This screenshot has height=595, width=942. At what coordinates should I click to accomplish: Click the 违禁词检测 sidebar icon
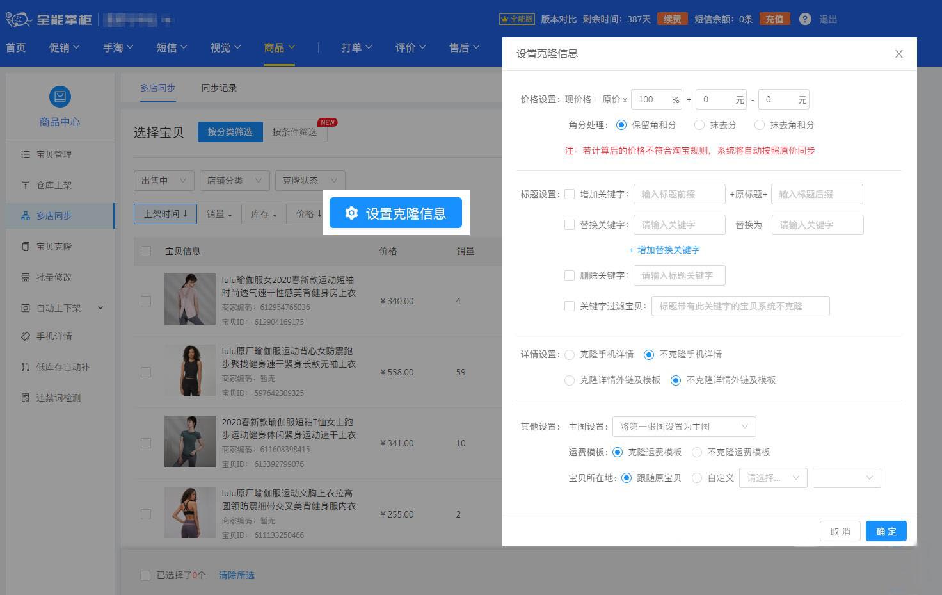coord(26,398)
